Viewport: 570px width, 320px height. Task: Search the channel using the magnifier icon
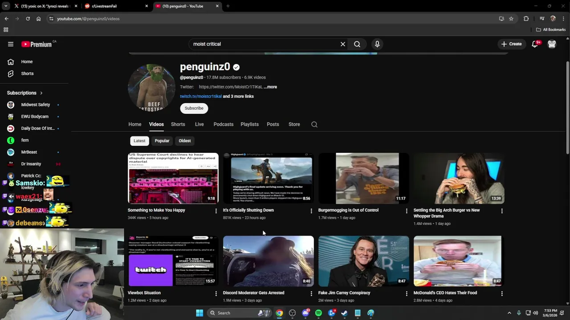point(314,124)
